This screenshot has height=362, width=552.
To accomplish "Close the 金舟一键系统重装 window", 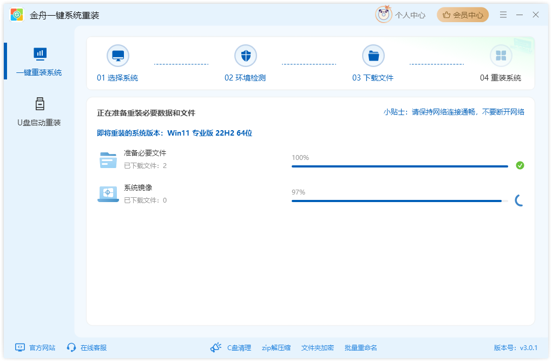I will click(x=535, y=15).
